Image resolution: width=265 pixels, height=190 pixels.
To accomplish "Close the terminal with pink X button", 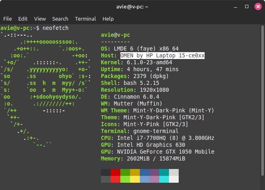I will (x=258, y=6).
